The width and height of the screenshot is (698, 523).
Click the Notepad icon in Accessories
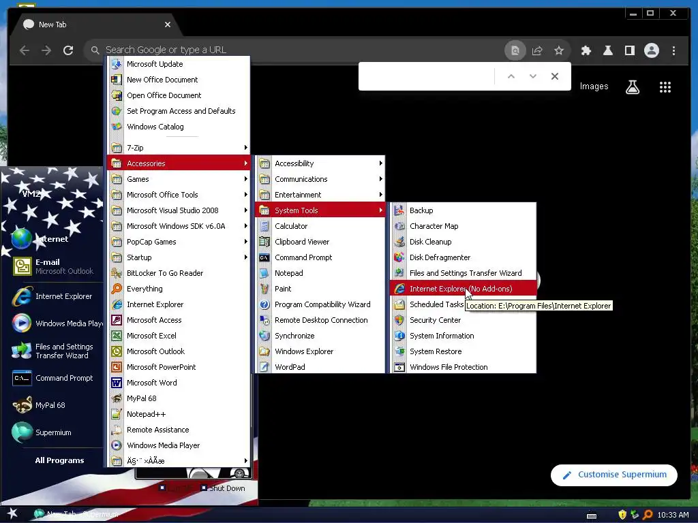pyautogui.click(x=264, y=273)
